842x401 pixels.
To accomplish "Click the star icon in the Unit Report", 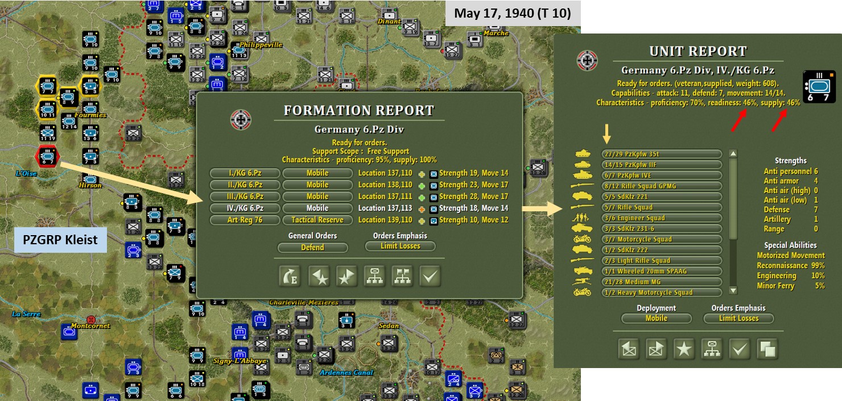I will coord(683,348).
